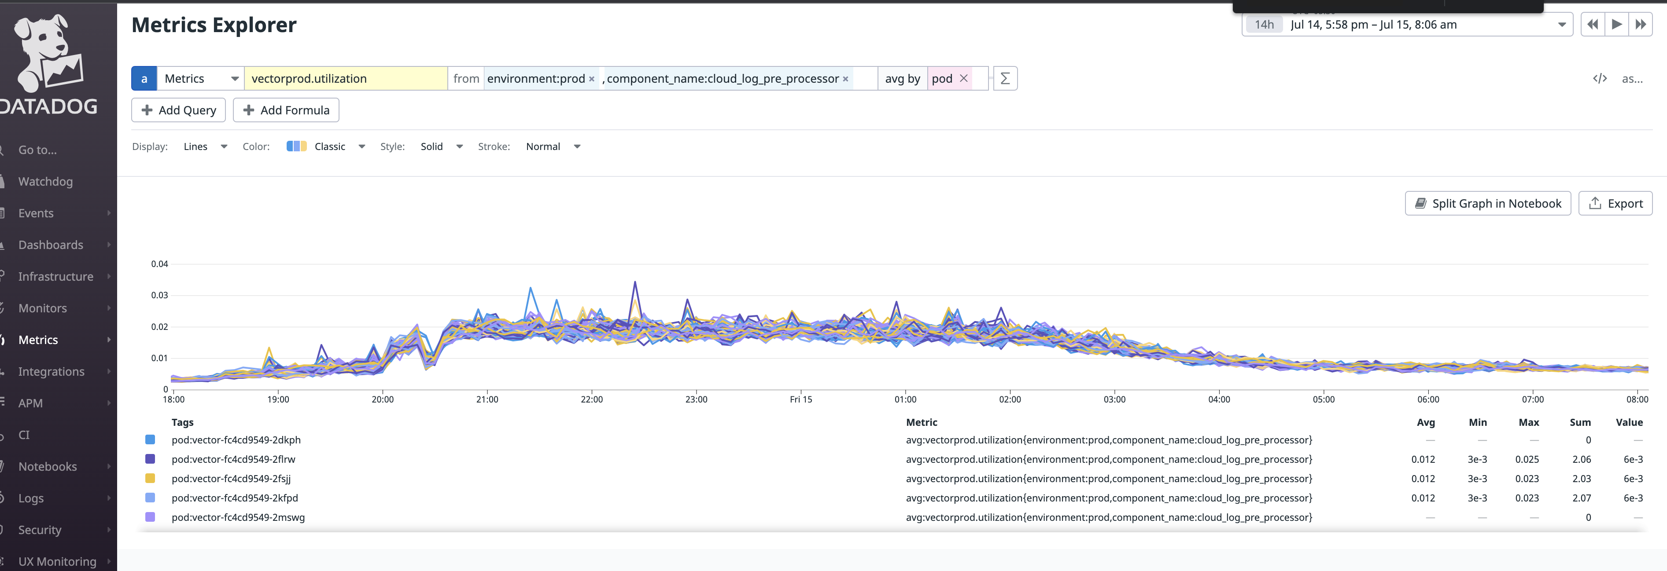This screenshot has width=1667, height=571.
Task: Click the 'as...' alias link
Action: (x=1632, y=79)
